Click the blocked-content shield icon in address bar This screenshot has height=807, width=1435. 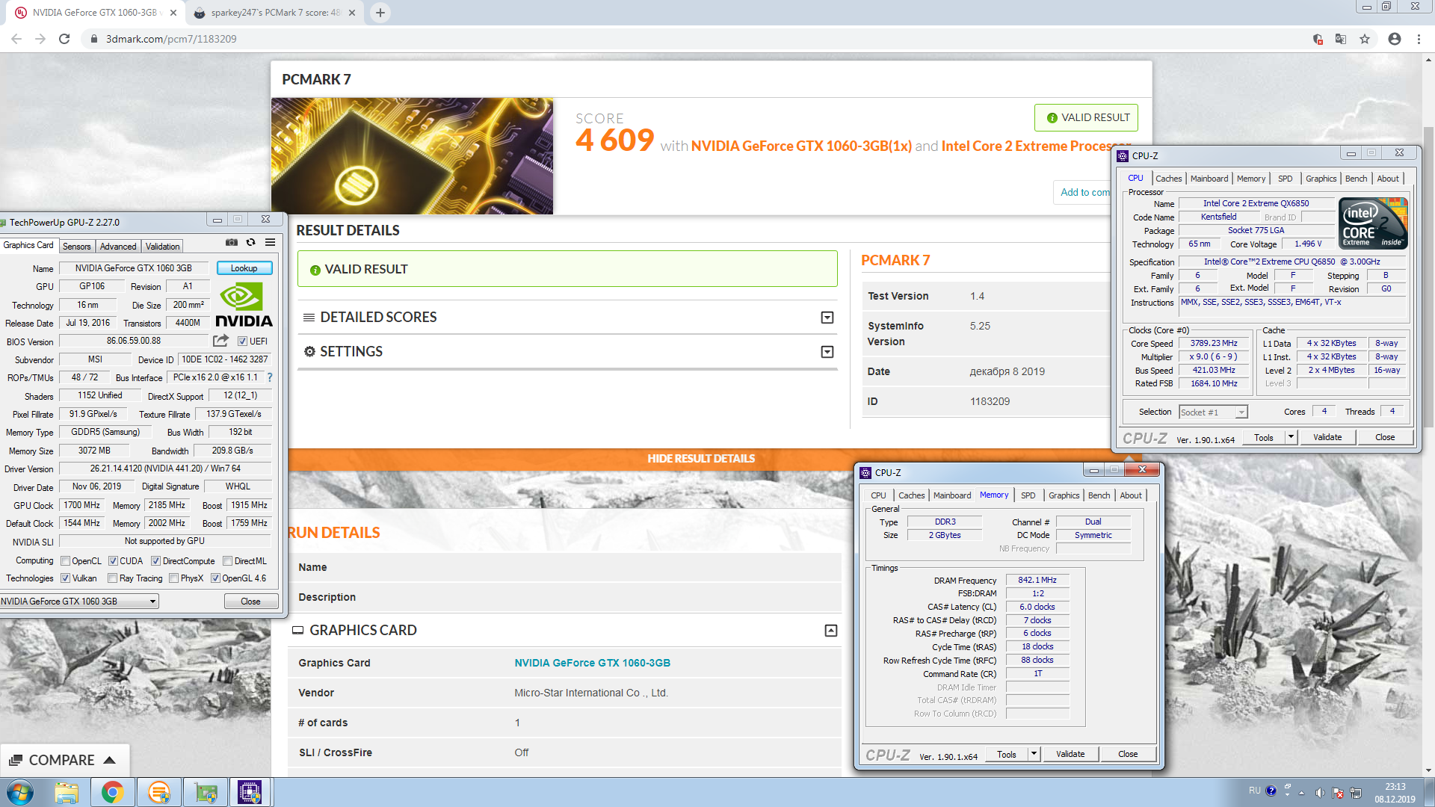(1318, 39)
